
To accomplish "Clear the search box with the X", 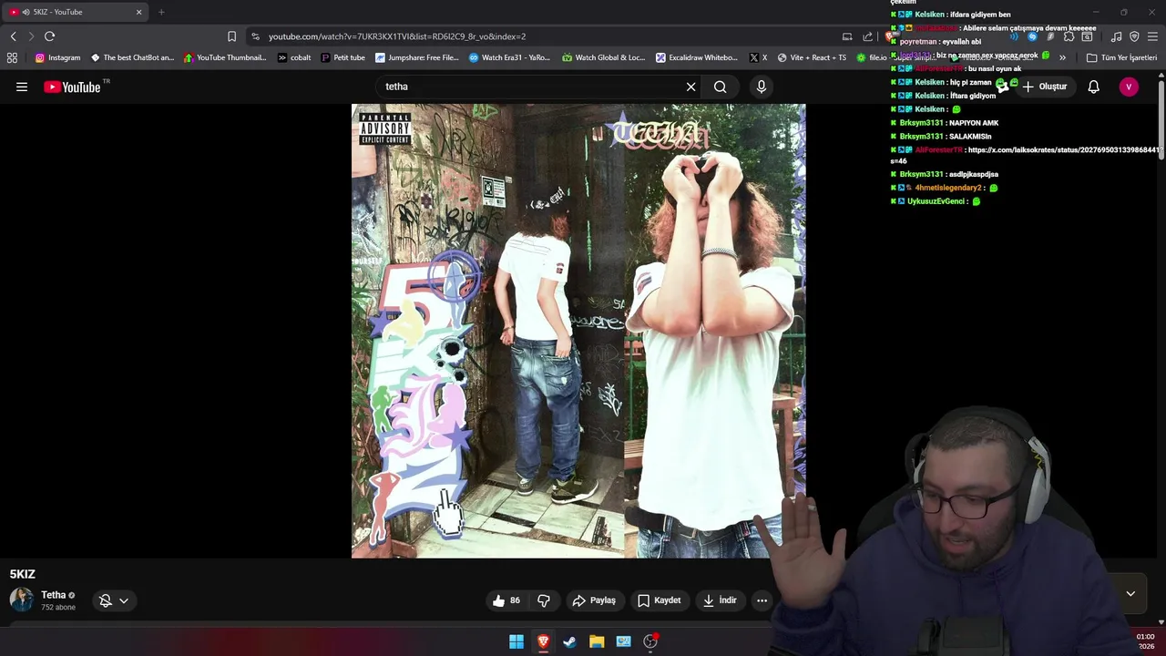I will [x=690, y=87].
